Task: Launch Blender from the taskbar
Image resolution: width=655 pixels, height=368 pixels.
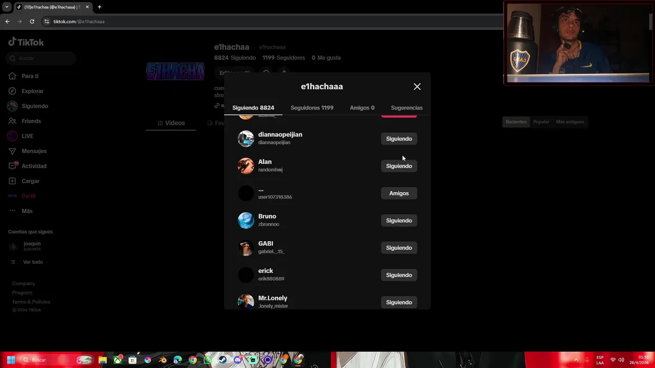Action: tap(163, 360)
